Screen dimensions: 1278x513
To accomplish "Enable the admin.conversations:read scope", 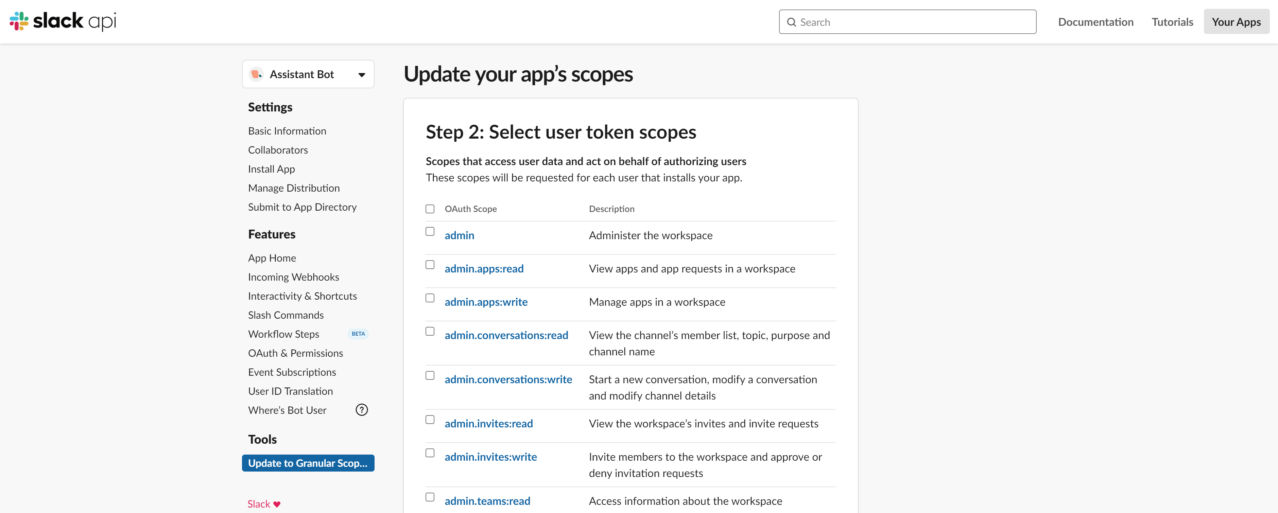I will tap(430, 331).
